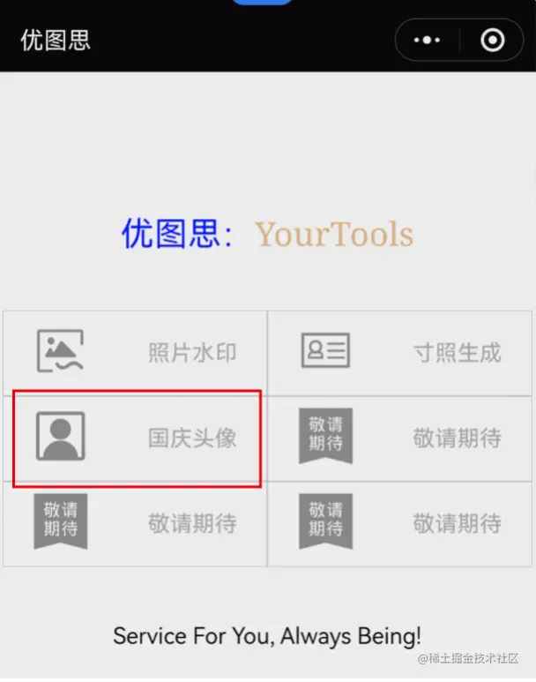Image resolution: width=536 pixels, height=682 pixels.
Task: Tap 敬请期待 label right of 国庆头像 cell
Action: pyautogui.click(x=457, y=438)
